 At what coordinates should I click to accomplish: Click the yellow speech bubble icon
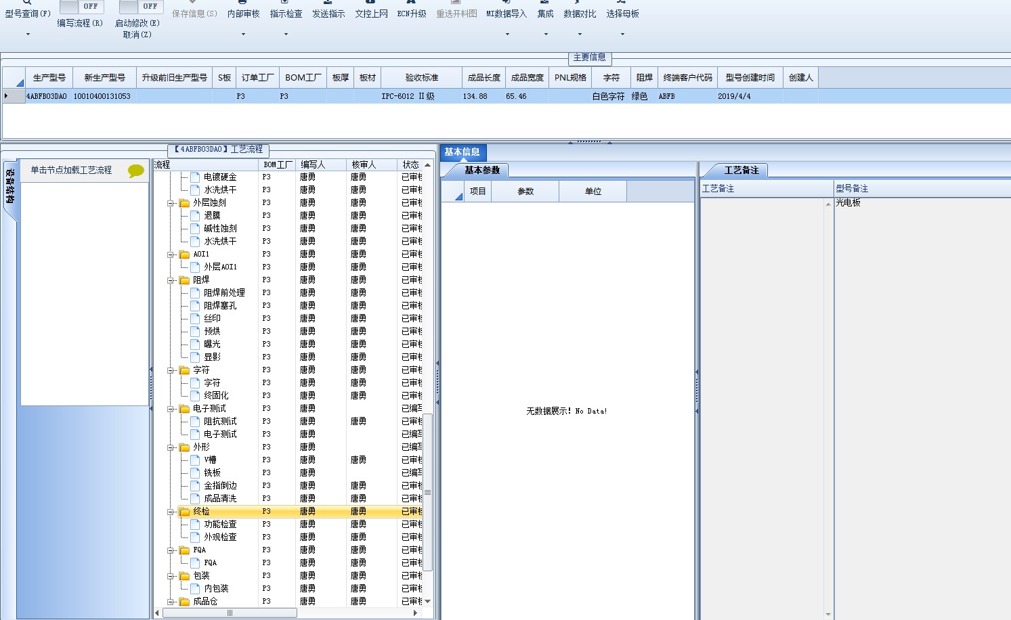[x=136, y=171]
